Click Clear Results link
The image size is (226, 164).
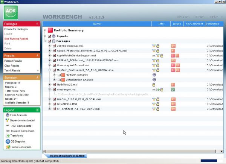[12, 66]
